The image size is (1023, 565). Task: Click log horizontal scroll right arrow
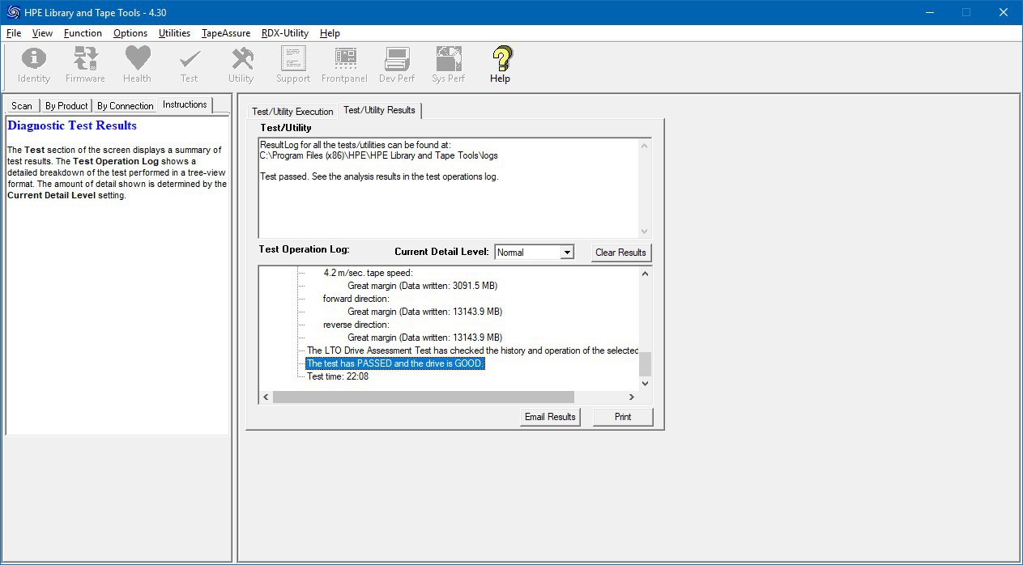tap(632, 397)
